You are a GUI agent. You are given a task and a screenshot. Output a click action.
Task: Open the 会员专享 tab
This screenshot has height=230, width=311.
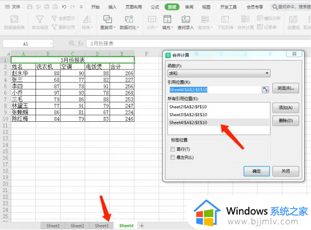point(255,7)
